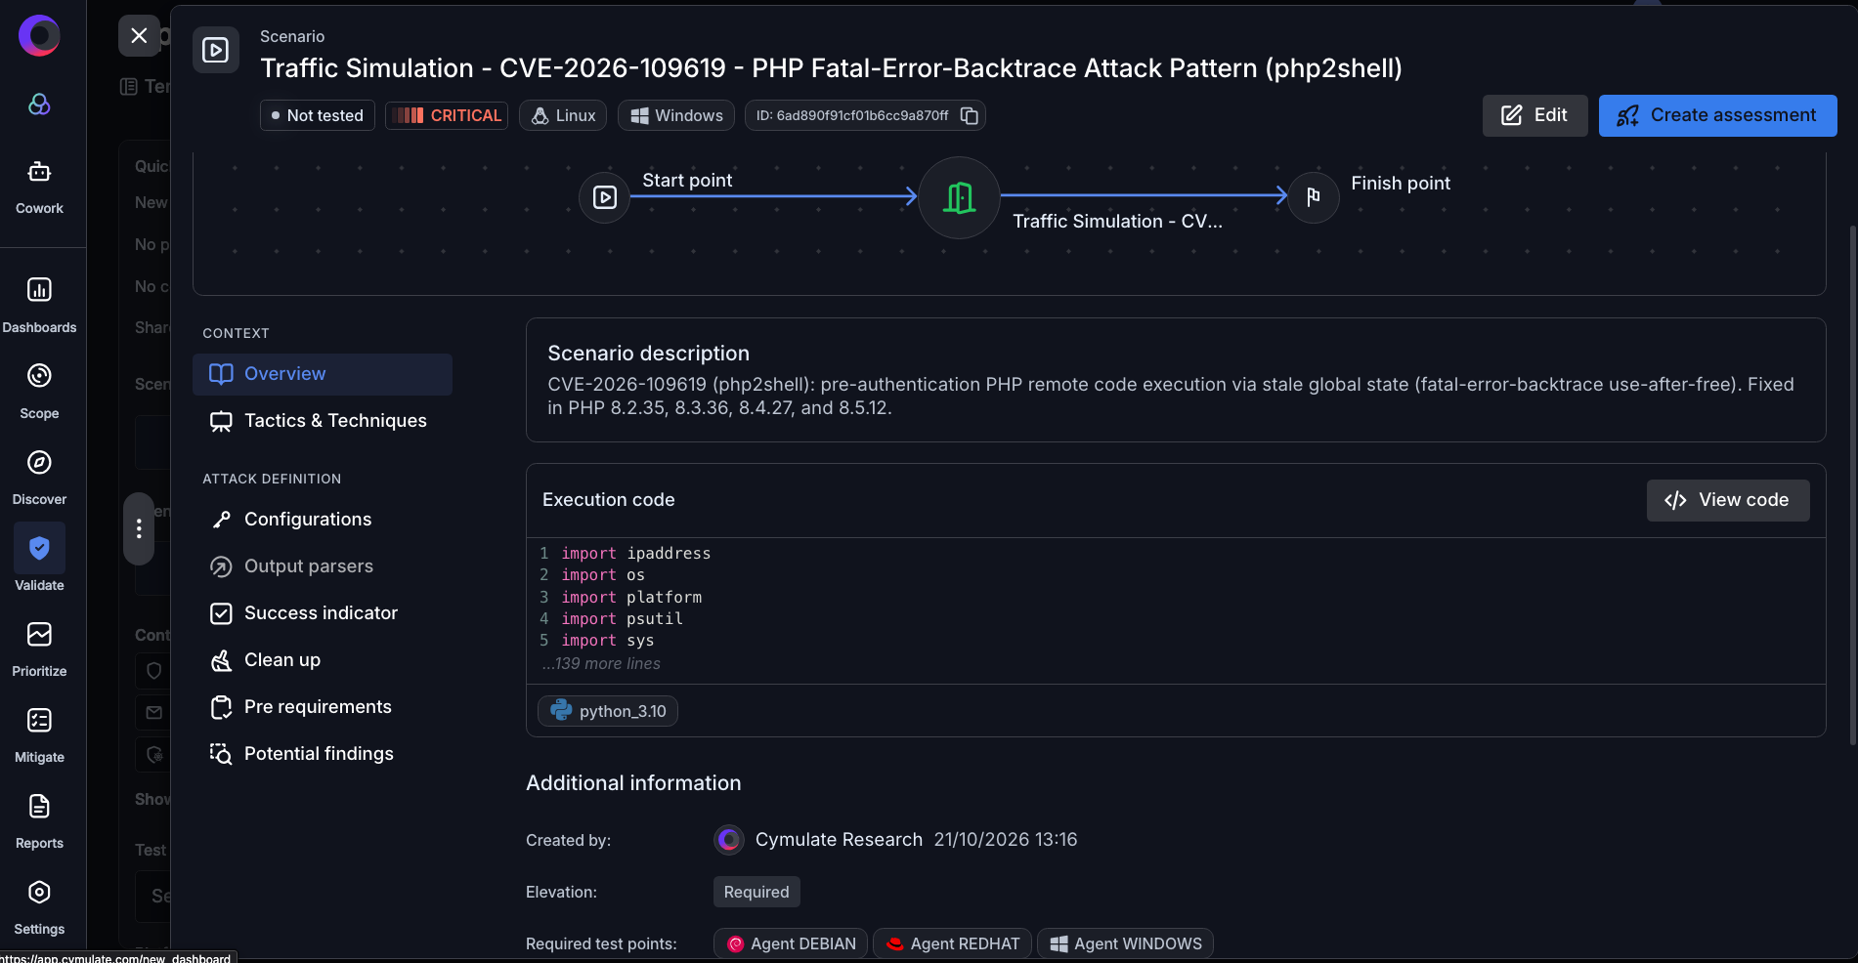Open the Clean up section

click(x=323, y=660)
